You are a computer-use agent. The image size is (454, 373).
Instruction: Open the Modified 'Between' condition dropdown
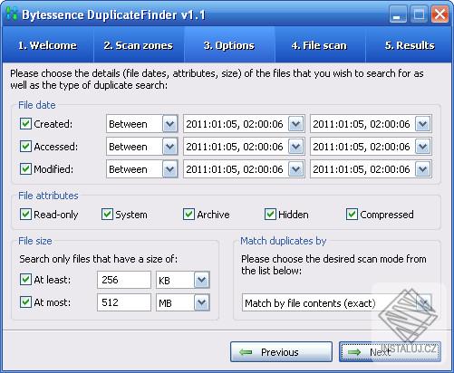(169, 169)
